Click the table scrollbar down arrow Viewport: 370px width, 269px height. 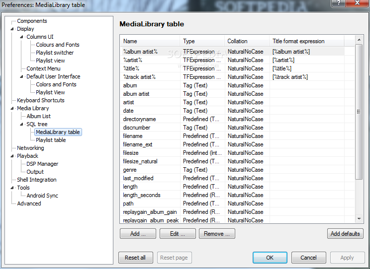pyautogui.click(x=359, y=219)
